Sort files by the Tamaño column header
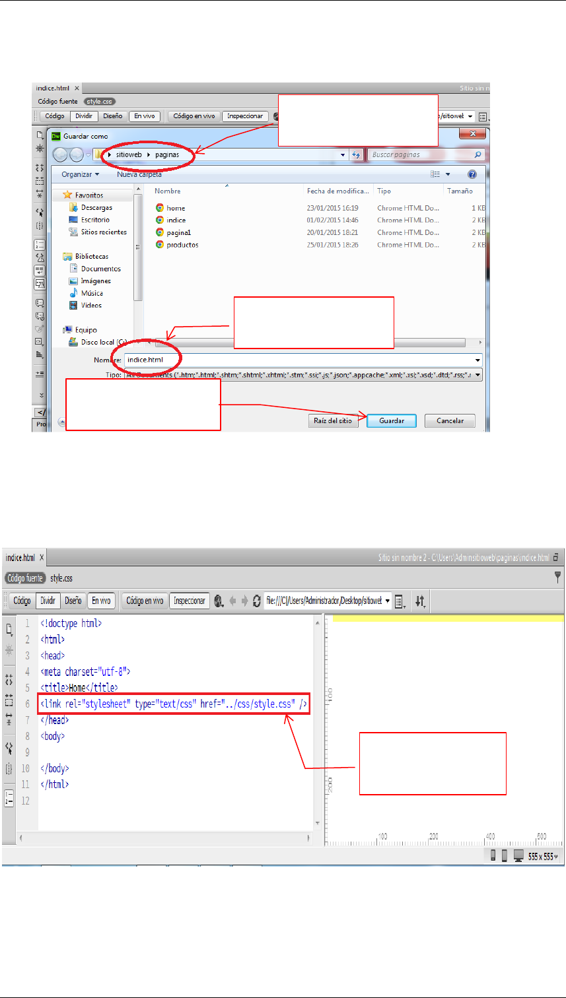The image size is (566, 998). 460,191
